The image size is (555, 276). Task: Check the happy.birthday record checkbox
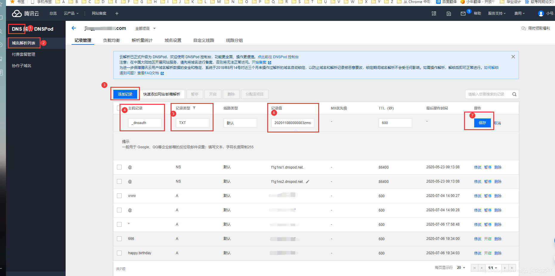[119, 253]
